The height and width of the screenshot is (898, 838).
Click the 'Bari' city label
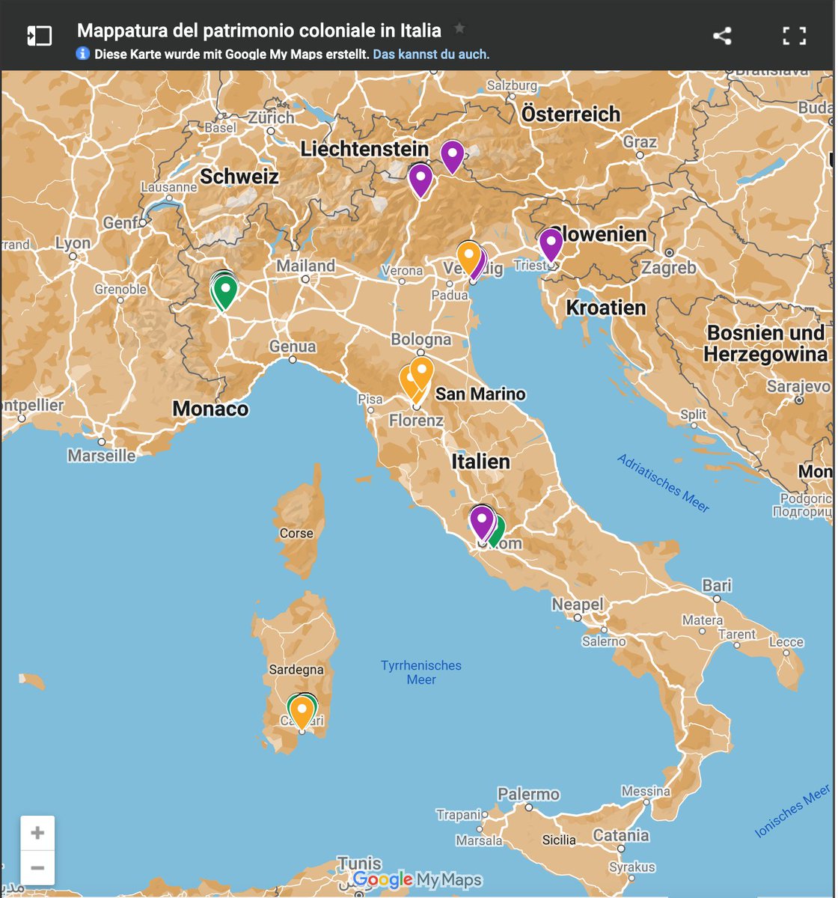[x=717, y=585]
